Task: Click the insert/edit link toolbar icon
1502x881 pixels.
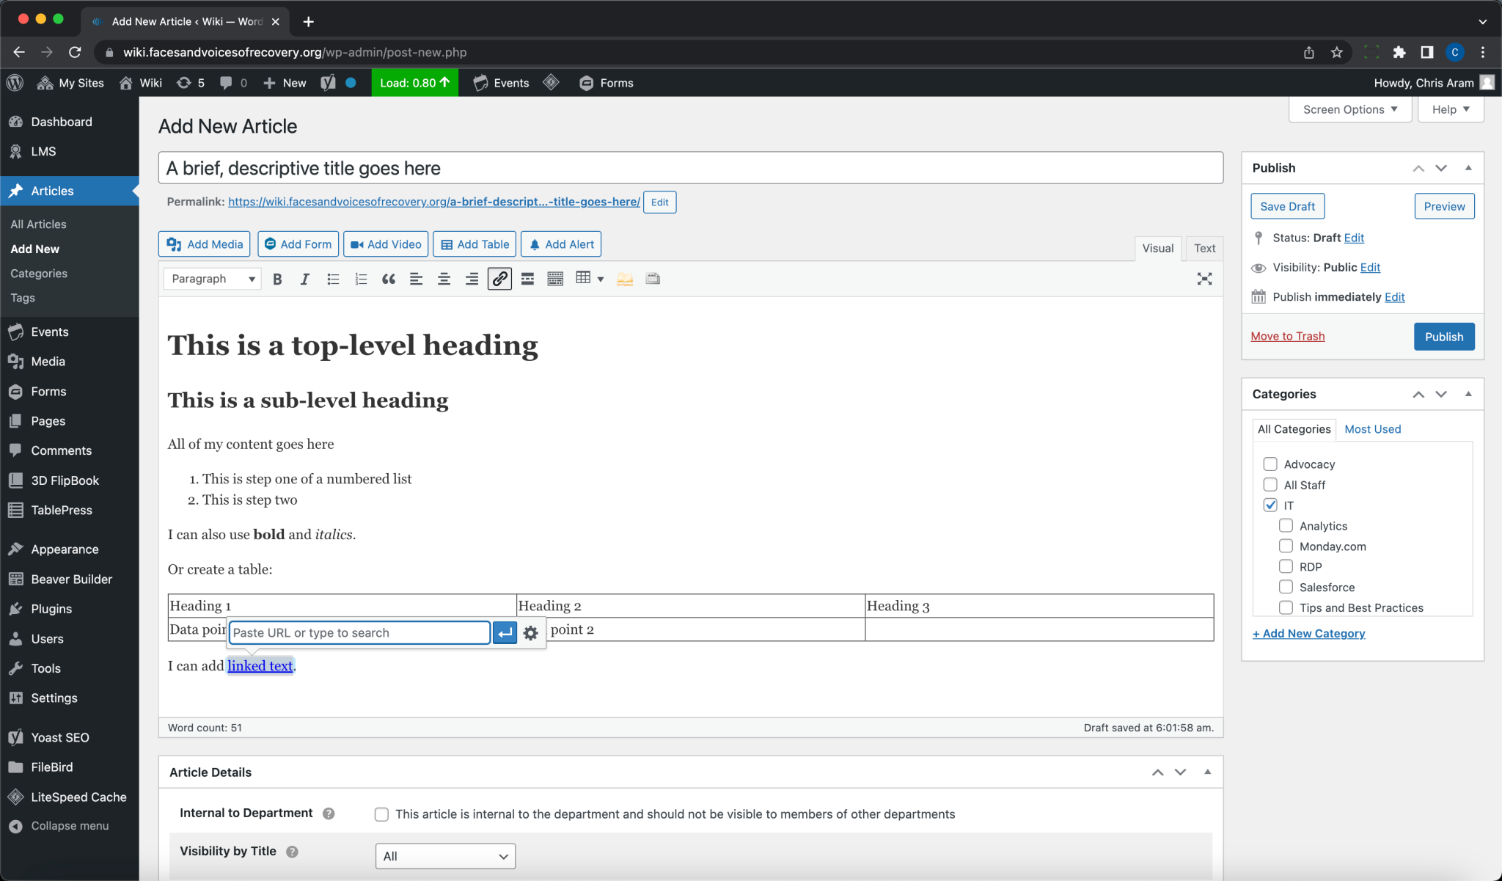Action: pyautogui.click(x=499, y=279)
